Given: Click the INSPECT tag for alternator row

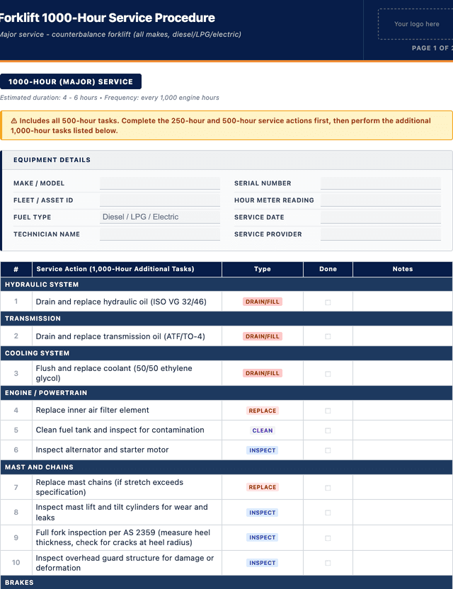Looking at the screenshot, I should coord(263,450).
